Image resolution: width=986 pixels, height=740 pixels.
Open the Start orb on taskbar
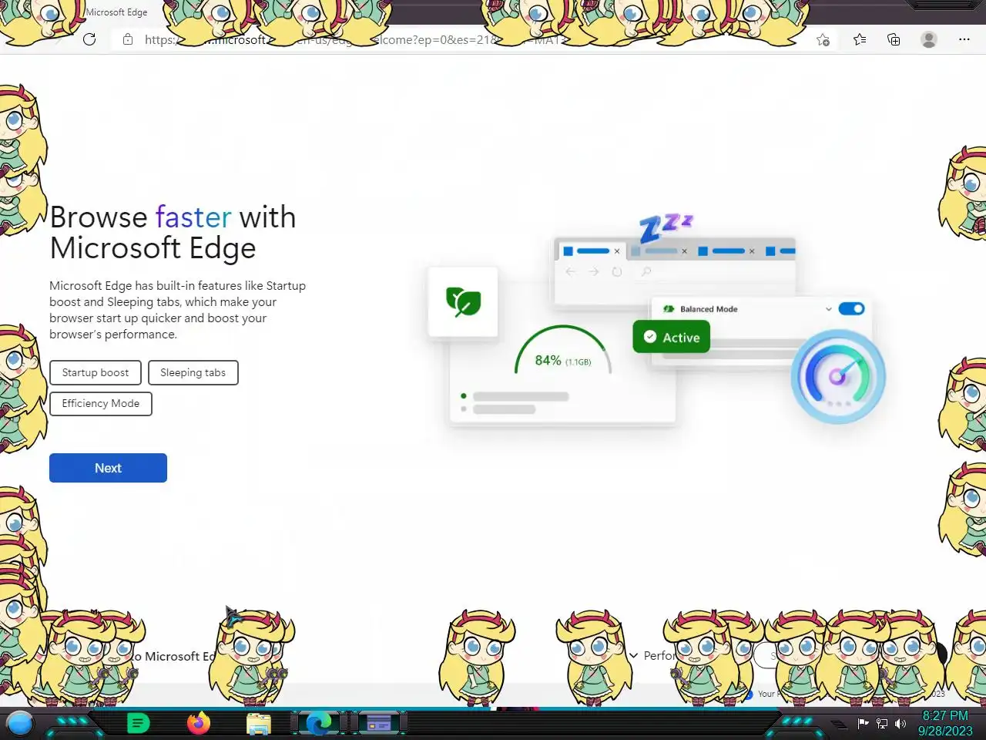coord(20,724)
